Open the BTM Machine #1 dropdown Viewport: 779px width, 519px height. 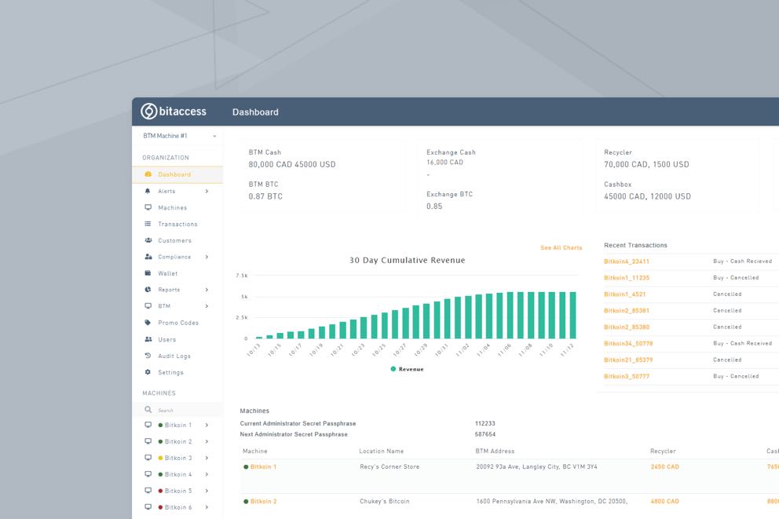(179, 136)
